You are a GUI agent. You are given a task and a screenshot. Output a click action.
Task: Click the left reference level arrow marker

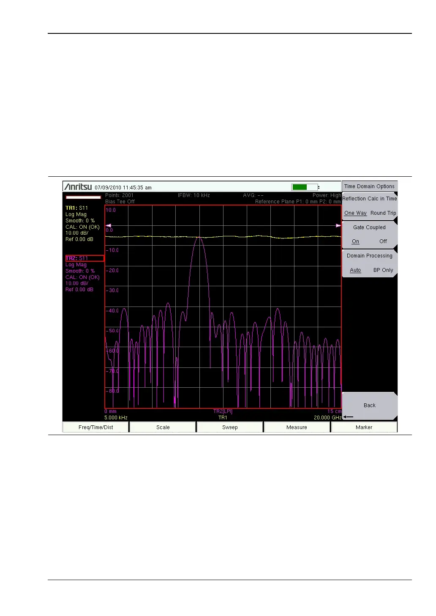(109, 225)
